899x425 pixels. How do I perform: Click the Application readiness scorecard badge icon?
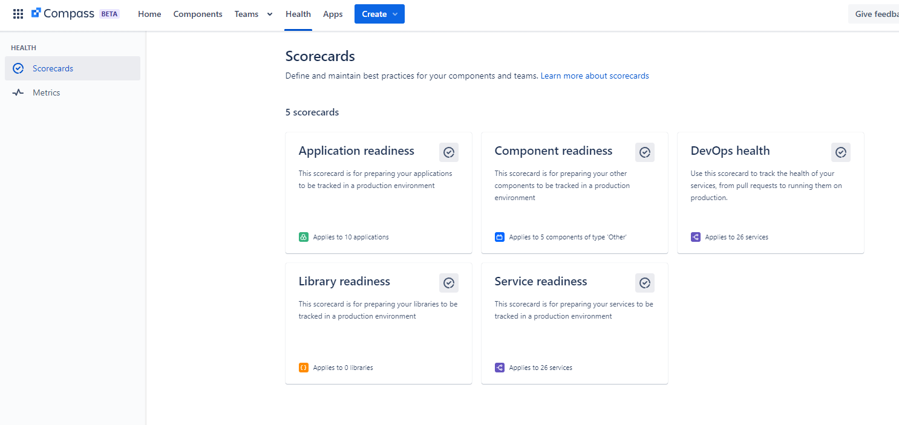449,152
